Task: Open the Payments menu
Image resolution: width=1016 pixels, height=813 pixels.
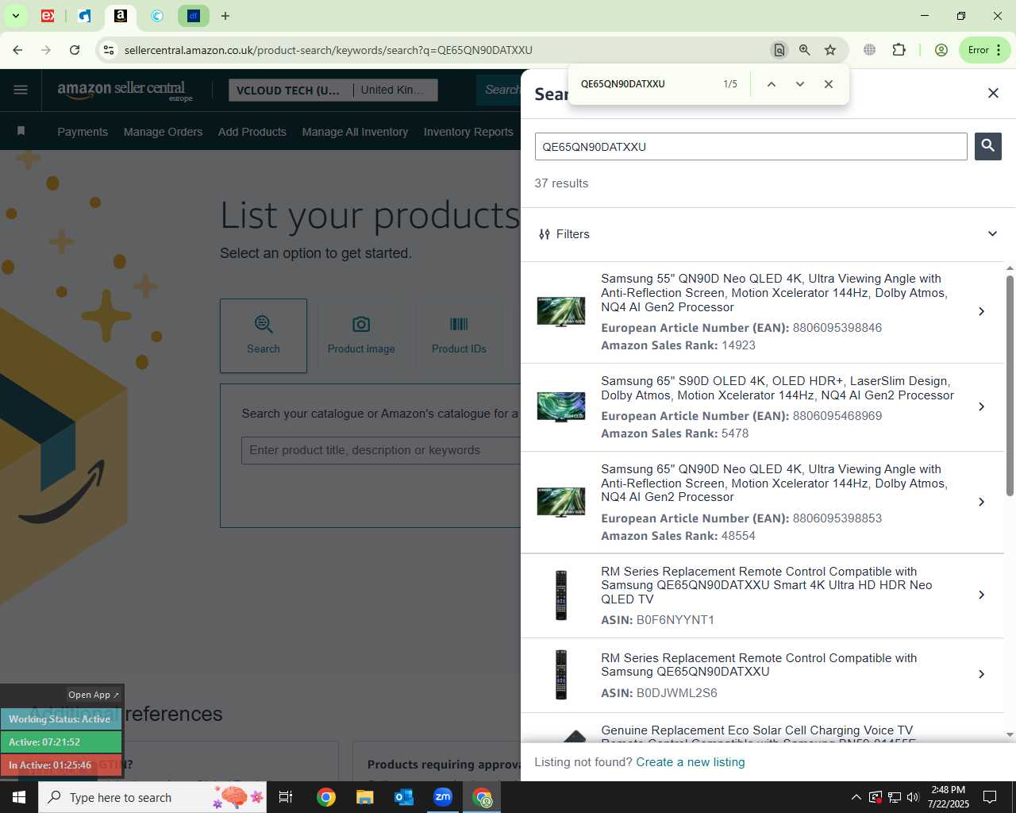Action: (x=83, y=132)
